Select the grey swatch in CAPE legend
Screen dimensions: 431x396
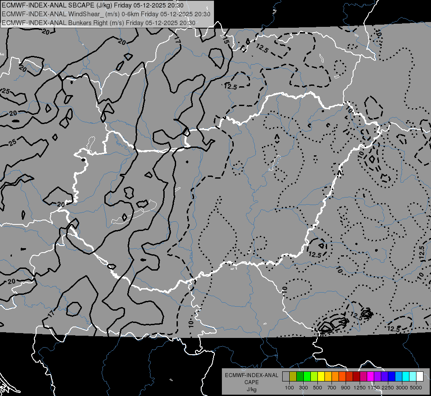pos(286,377)
